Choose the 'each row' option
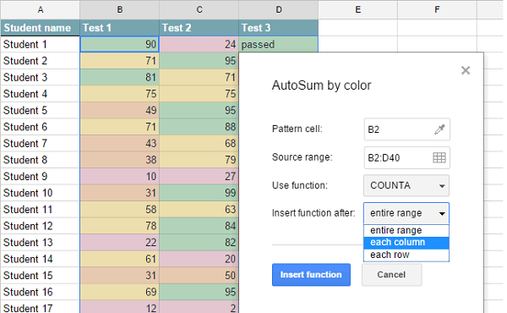This screenshot has height=313, width=507. [x=406, y=255]
